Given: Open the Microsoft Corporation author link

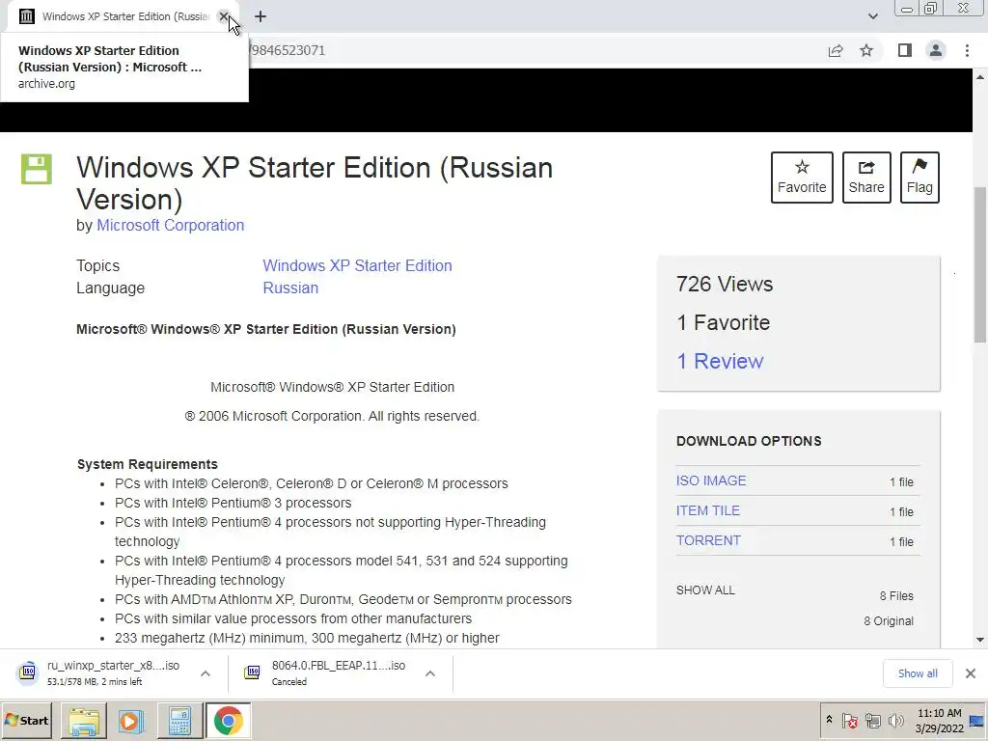Looking at the screenshot, I should (170, 225).
